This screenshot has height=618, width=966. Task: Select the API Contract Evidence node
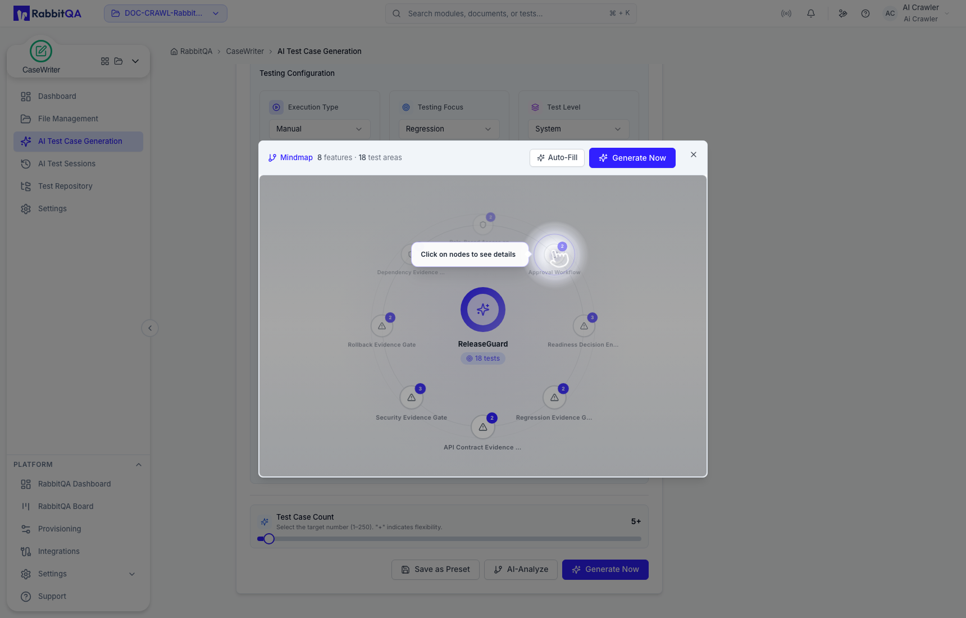pos(483,427)
